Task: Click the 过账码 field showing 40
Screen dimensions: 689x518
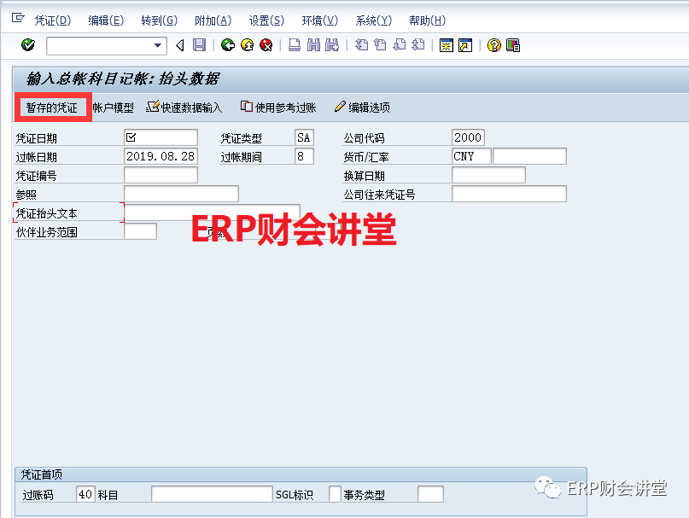Action: [x=85, y=494]
